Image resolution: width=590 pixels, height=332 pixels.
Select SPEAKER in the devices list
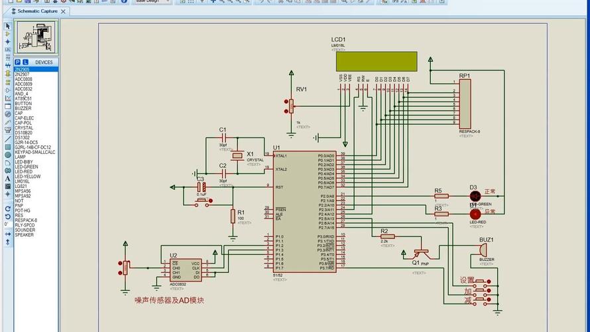(x=36, y=235)
